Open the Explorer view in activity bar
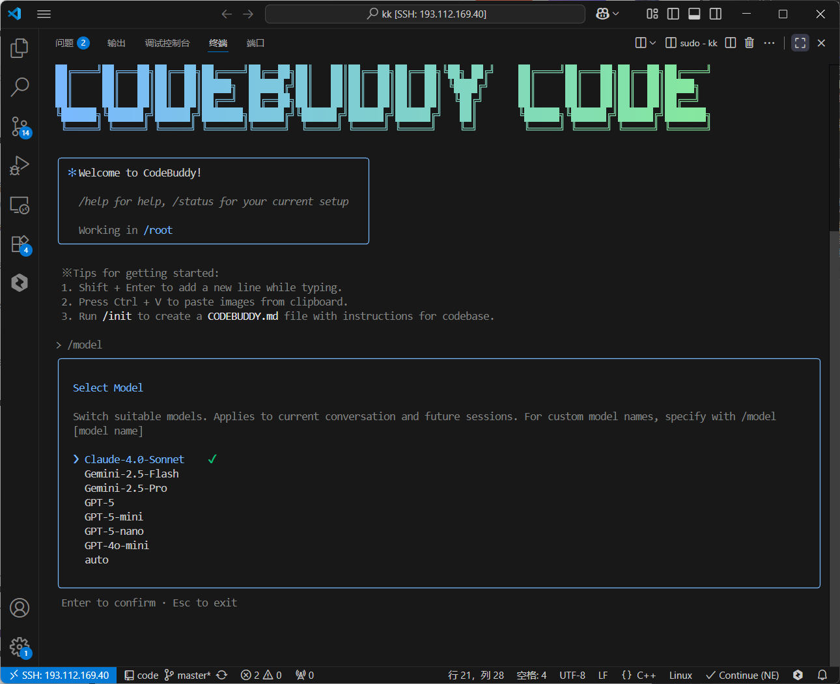The width and height of the screenshot is (840, 684). (20, 48)
